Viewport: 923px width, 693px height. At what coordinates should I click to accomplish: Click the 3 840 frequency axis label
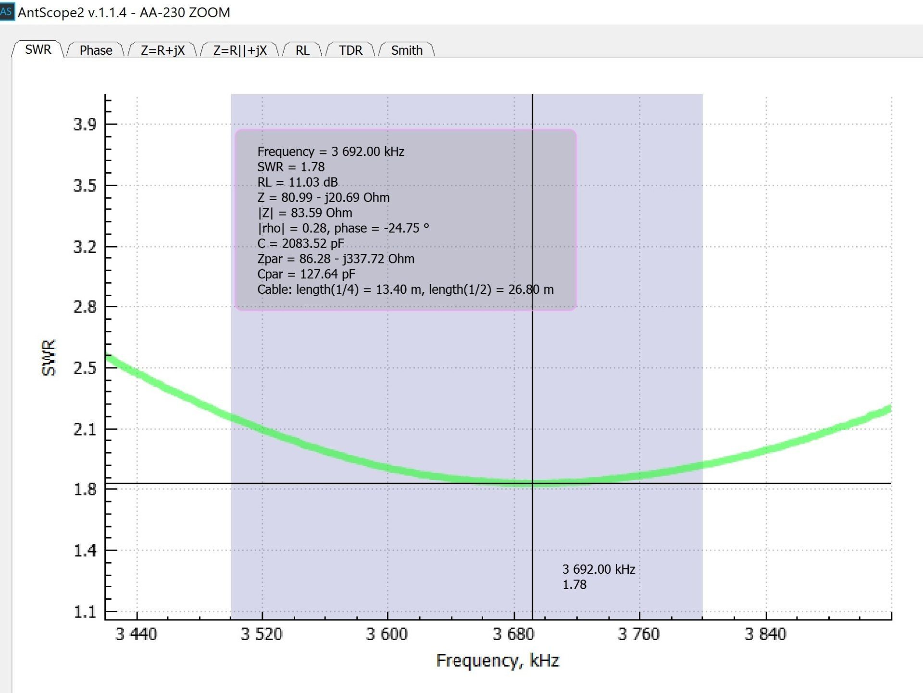tap(765, 634)
